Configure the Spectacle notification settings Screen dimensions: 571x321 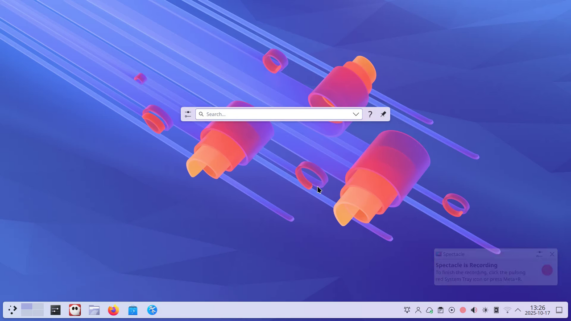[539, 254]
